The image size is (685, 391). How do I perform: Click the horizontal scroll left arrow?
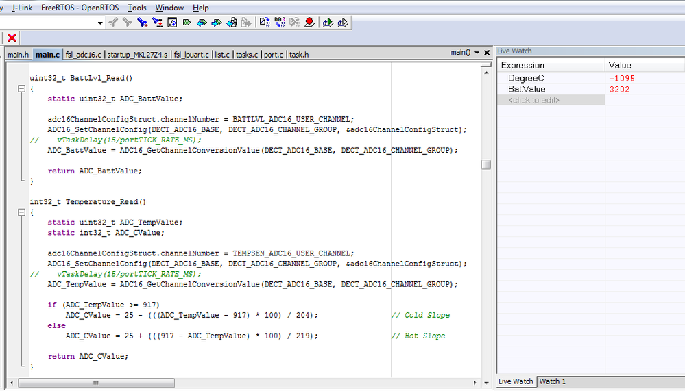point(12,383)
